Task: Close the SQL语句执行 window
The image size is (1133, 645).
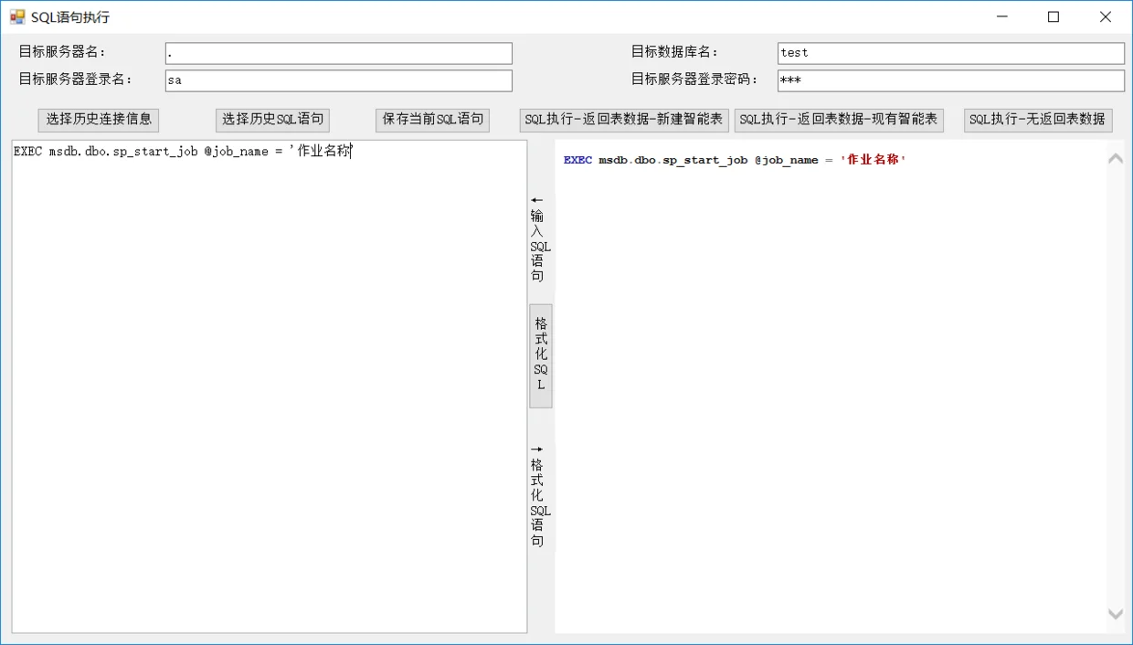Action: point(1106,17)
